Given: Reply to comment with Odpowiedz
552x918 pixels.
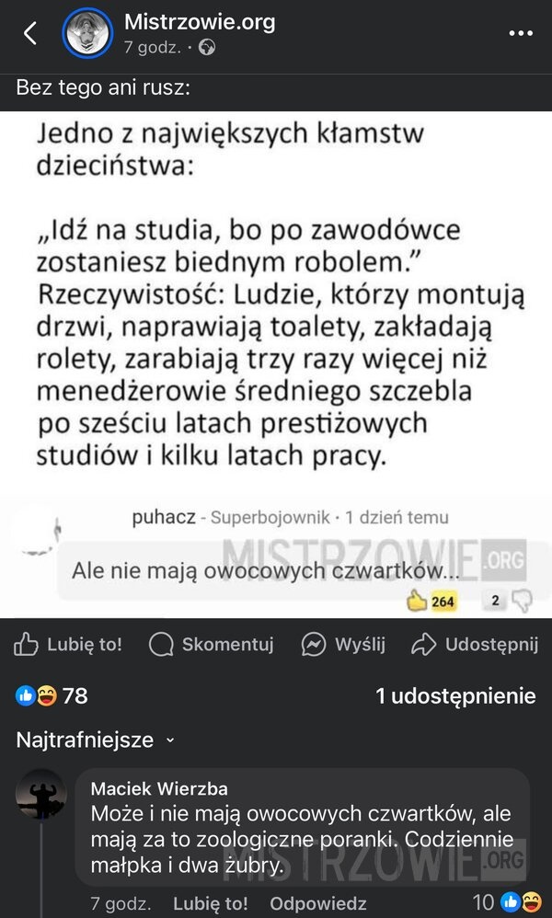Looking at the screenshot, I should click(317, 903).
